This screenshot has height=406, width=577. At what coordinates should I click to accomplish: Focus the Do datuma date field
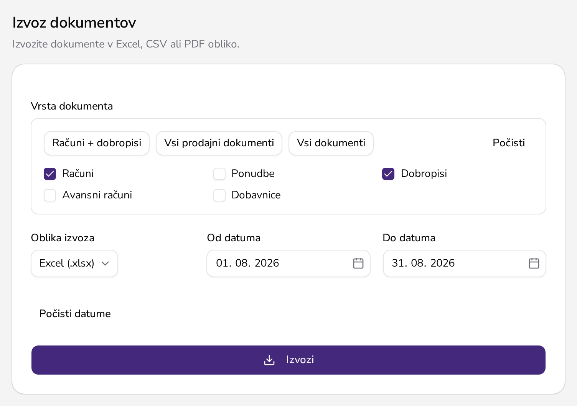coord(464,264)
